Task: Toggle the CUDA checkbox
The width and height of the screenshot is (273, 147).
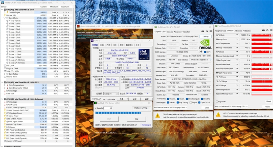Action: (178, 99)
